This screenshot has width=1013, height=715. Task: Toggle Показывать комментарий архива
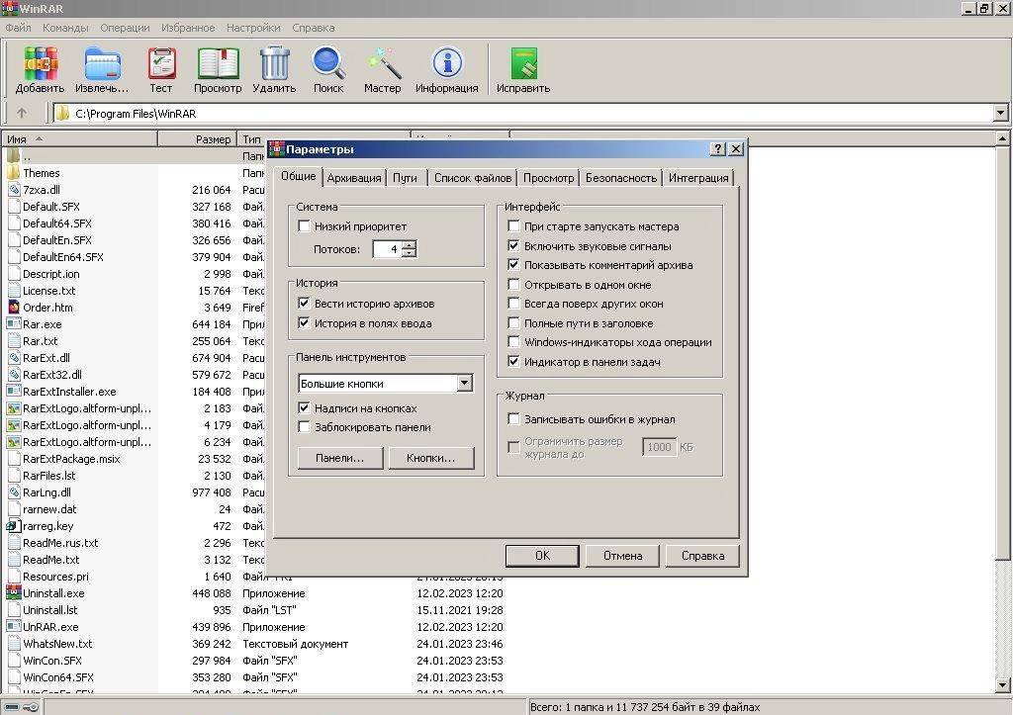tap(513, 264)
